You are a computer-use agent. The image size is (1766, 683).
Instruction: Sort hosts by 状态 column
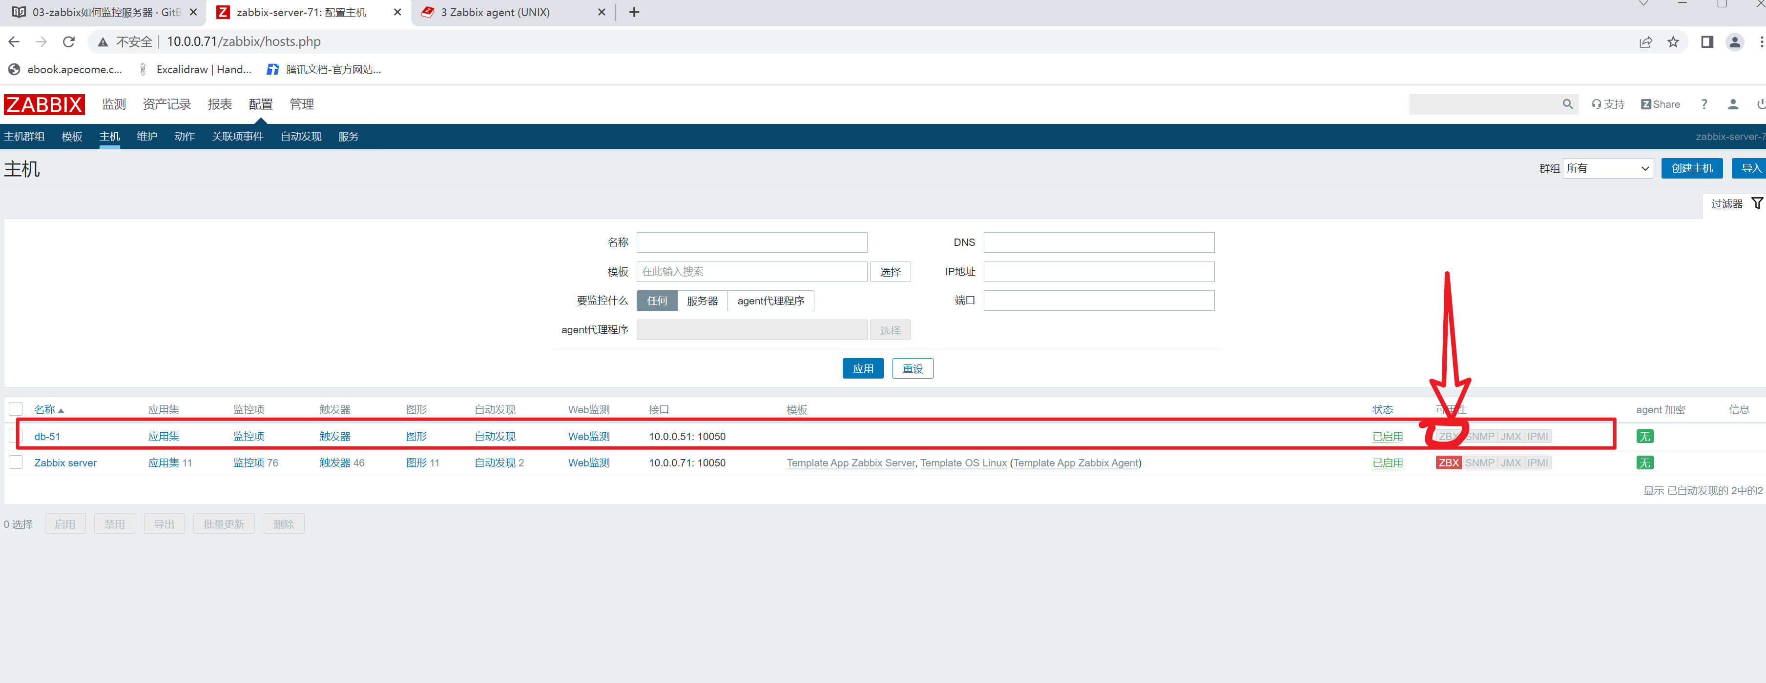(x=1382, y=410)
